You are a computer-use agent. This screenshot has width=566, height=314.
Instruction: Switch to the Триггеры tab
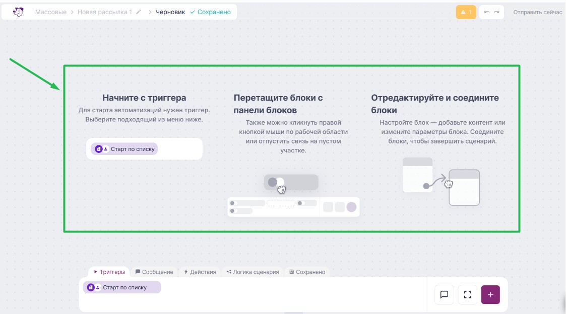tap(109, 272)
